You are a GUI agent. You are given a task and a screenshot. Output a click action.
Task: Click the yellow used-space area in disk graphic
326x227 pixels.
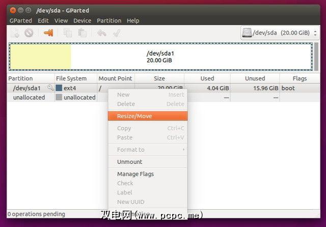click(41, 56)
